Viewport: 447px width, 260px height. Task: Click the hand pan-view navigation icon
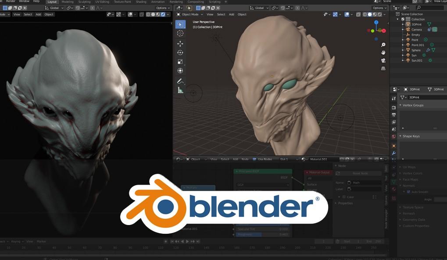(383, 53)
